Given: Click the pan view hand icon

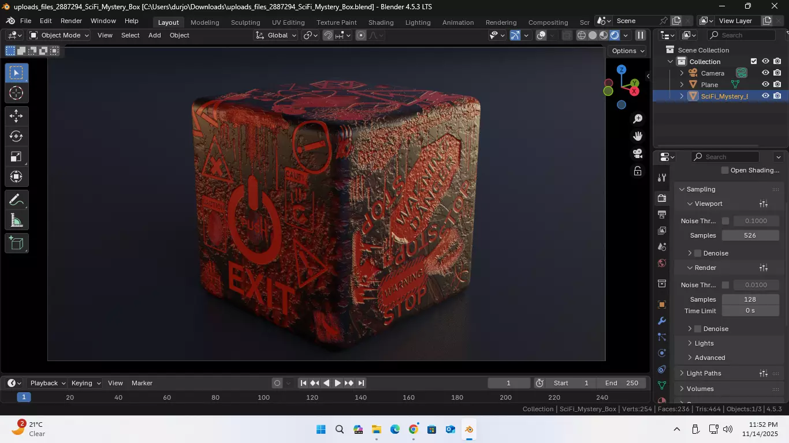Looking at the screenshot, I should [638, 136].
